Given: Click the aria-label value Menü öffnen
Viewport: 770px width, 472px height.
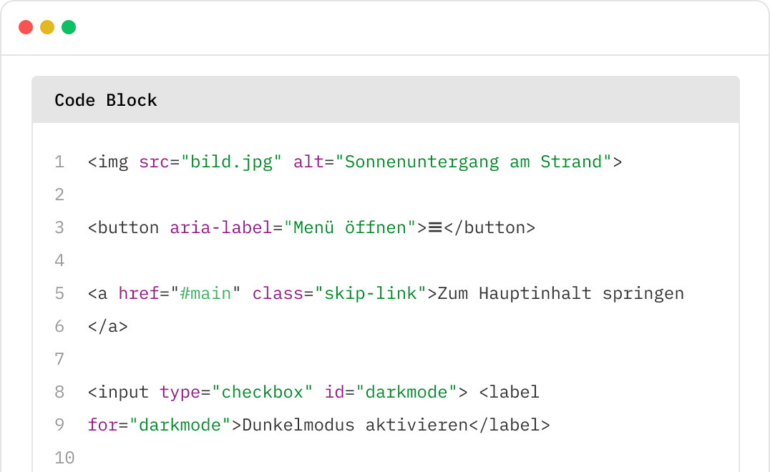Looking at the screenshot, I should click(349, 227).
